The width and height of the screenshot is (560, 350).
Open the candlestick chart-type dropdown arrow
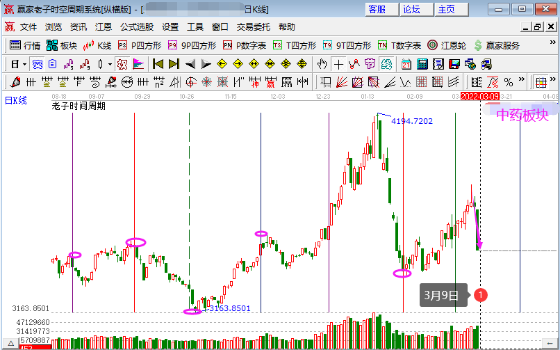click(110, 64)
